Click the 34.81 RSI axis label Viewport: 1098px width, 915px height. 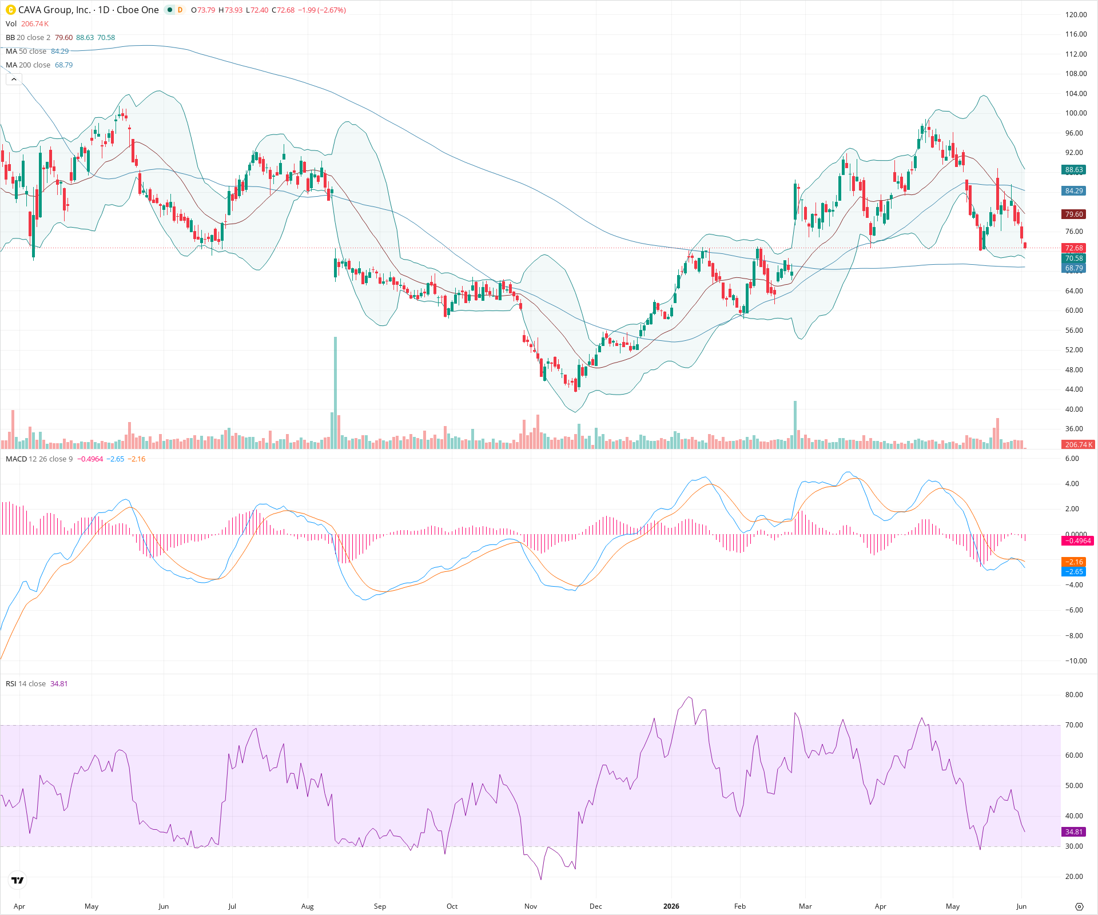tap(1074, 832)
